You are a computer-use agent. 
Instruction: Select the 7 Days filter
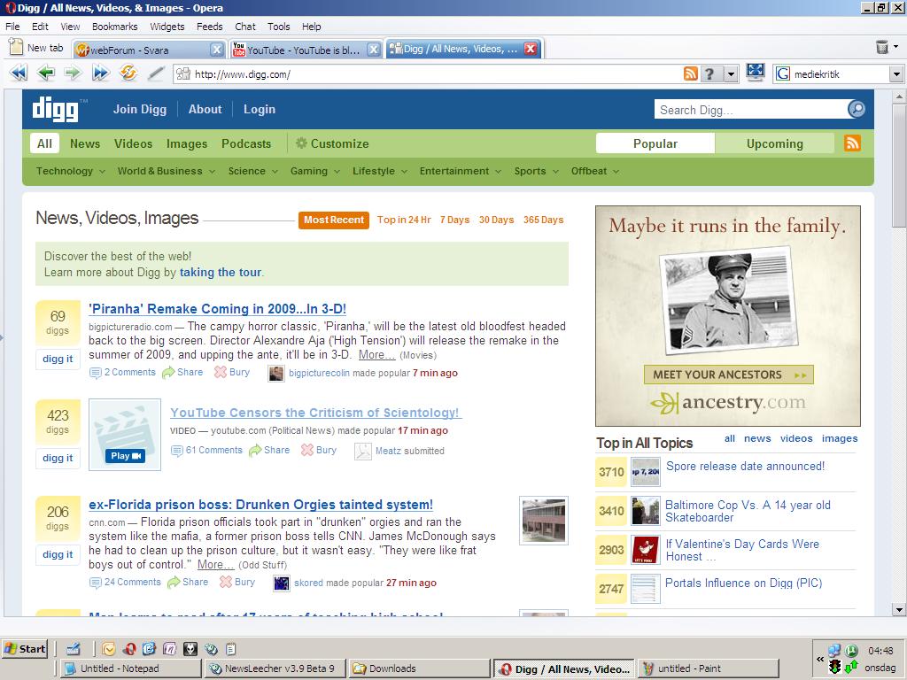click(454, 220)
